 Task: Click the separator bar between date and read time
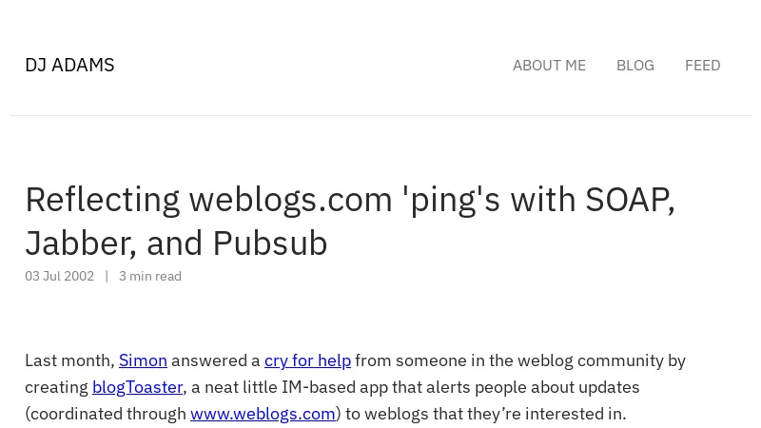107,276
